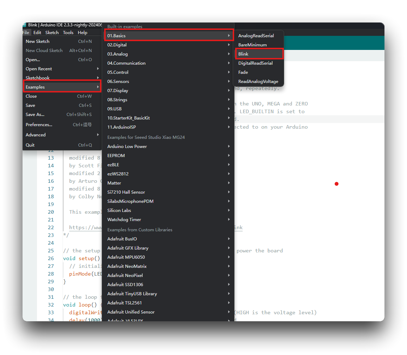Expand the Advanced submenu
407x355 pixels.
click(62, 135)
